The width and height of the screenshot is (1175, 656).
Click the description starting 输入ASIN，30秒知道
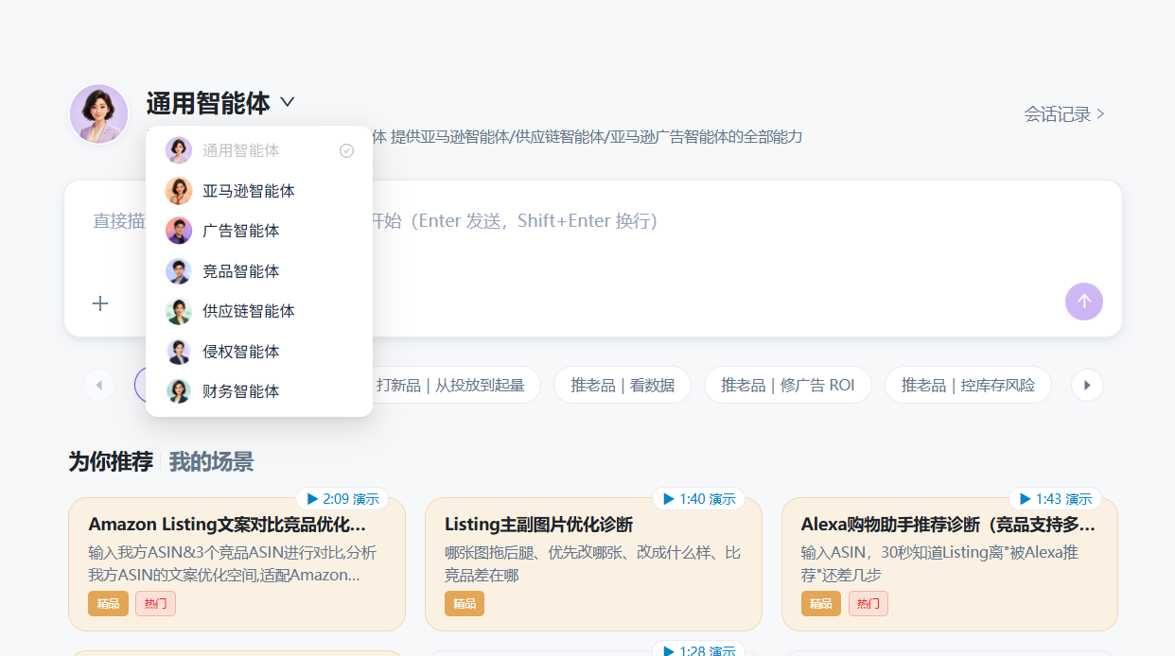[x=939, y=563]
